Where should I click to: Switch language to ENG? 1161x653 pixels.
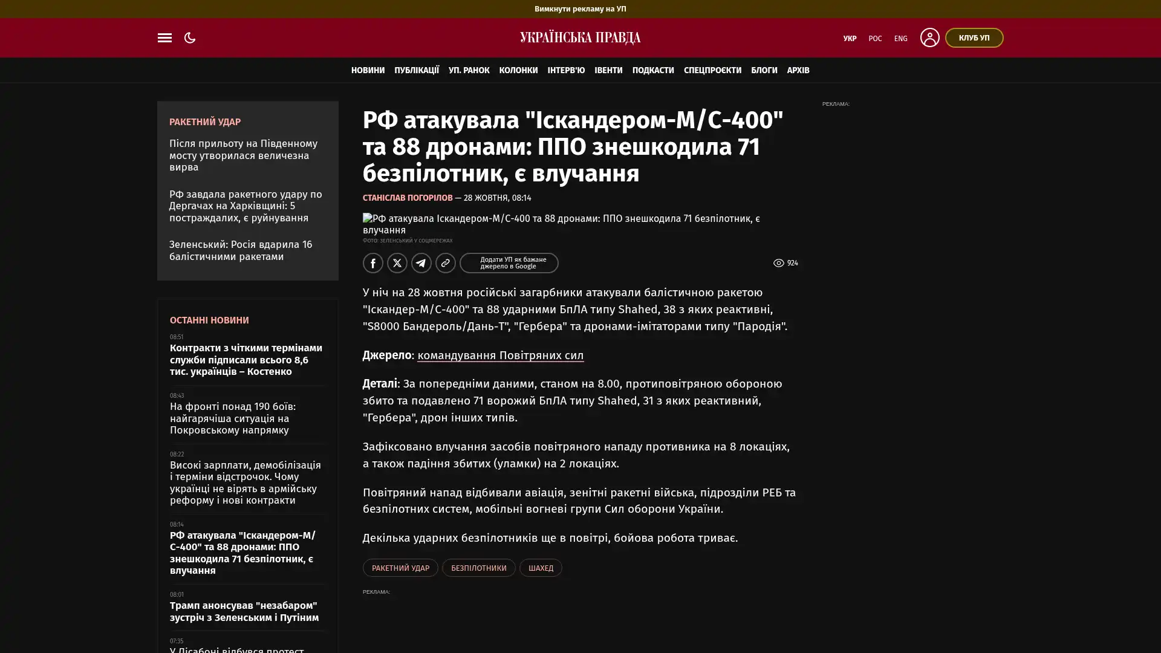(x=900, y=38)
